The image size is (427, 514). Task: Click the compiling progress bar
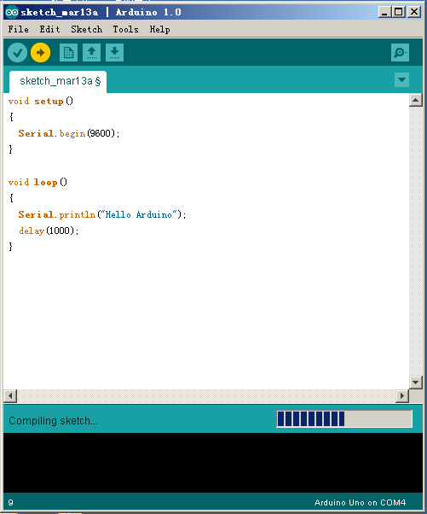[x=344, y=419]
